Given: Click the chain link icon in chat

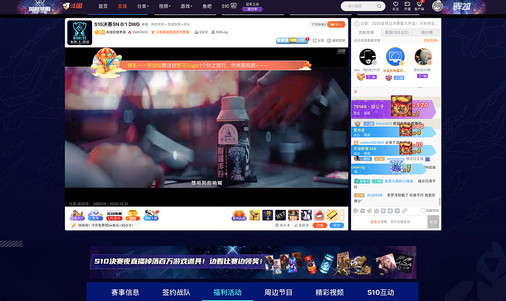Looking at the screenshot, I should pos(404,211).
